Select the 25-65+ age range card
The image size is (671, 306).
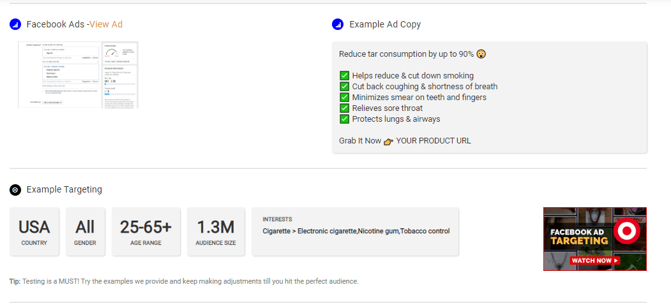tap(146, 231)
